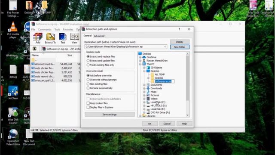The height and width of the screenshot is (155, 275).
Task: Click the Display button
Action: pyautogui.click(x=180, y=42)
